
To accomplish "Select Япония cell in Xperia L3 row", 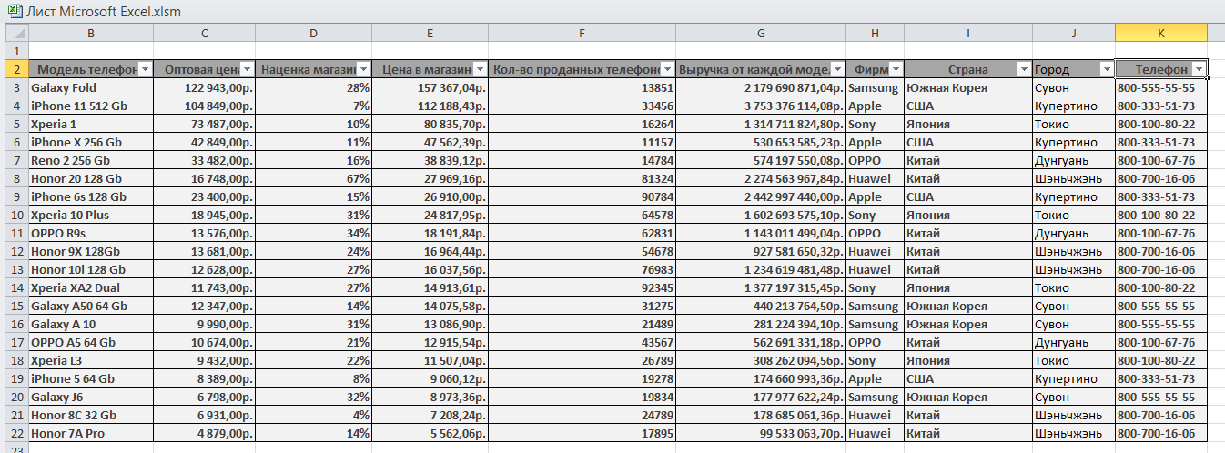I will (968, 360).
